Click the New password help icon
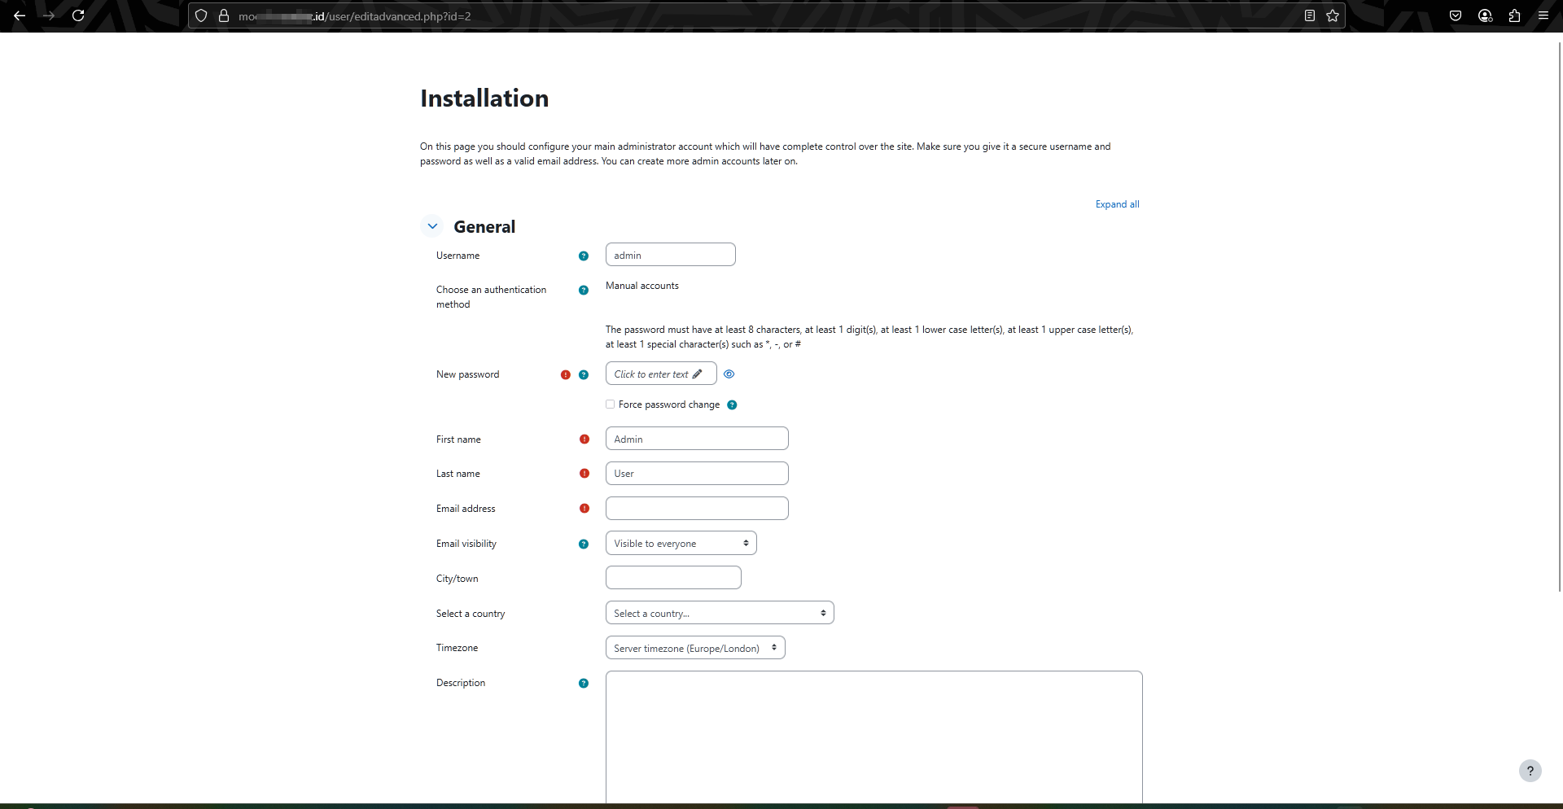This screenshot has width=1563, height=809. 583,374
